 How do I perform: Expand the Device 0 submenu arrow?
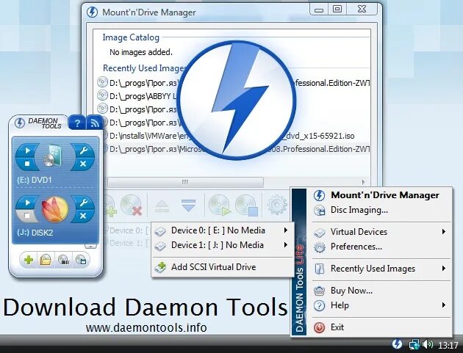point(286,230)
